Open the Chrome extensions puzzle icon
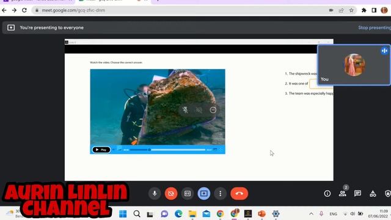 coord(364,10)
